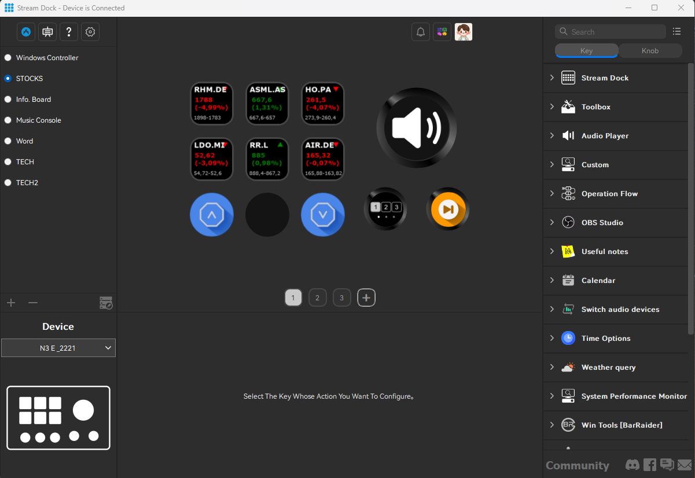
Task: Select the Music Console profile
Action: click(38, 120)
